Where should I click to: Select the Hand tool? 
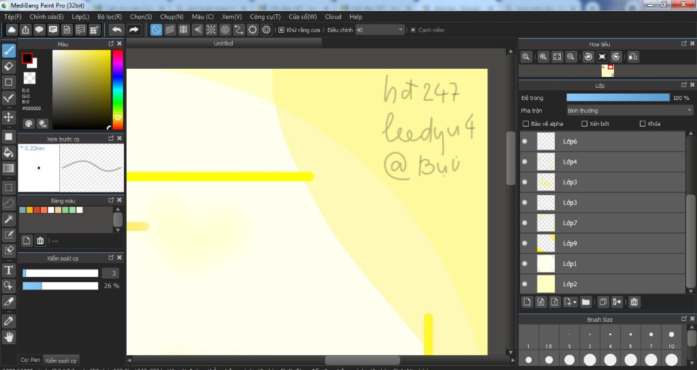8,337
